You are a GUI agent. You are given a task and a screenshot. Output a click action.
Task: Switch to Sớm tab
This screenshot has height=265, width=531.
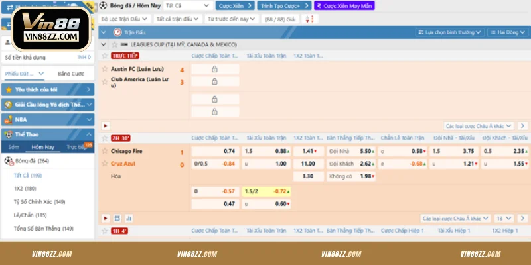pyautogui.click(x=14, y=147)
